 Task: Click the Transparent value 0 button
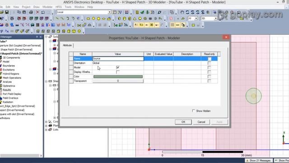pyautogui.click(x=118, y=81)
